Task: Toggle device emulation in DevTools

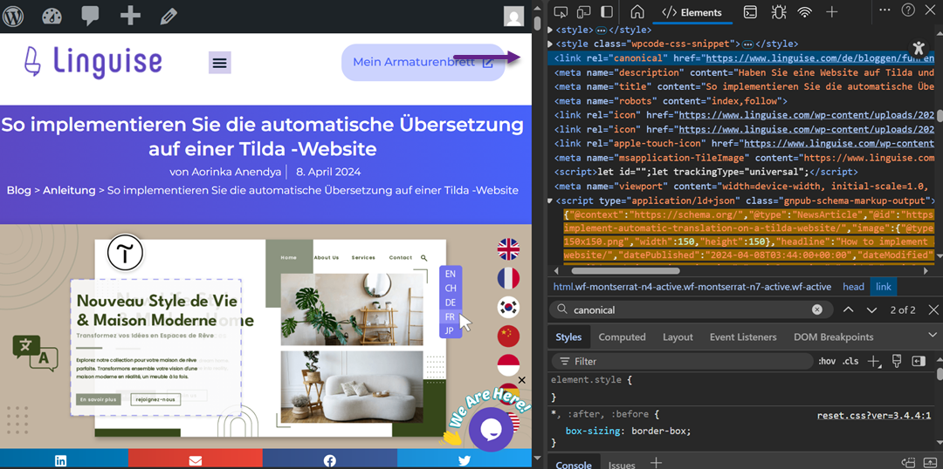Action: pos(583,12)
